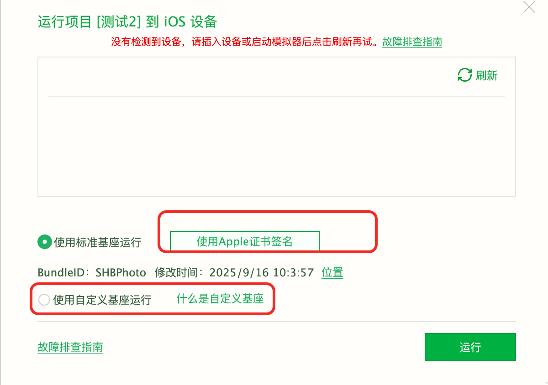Open the 什么是自定义基座 help link
The image size is (548, 385).
[220, 299]
